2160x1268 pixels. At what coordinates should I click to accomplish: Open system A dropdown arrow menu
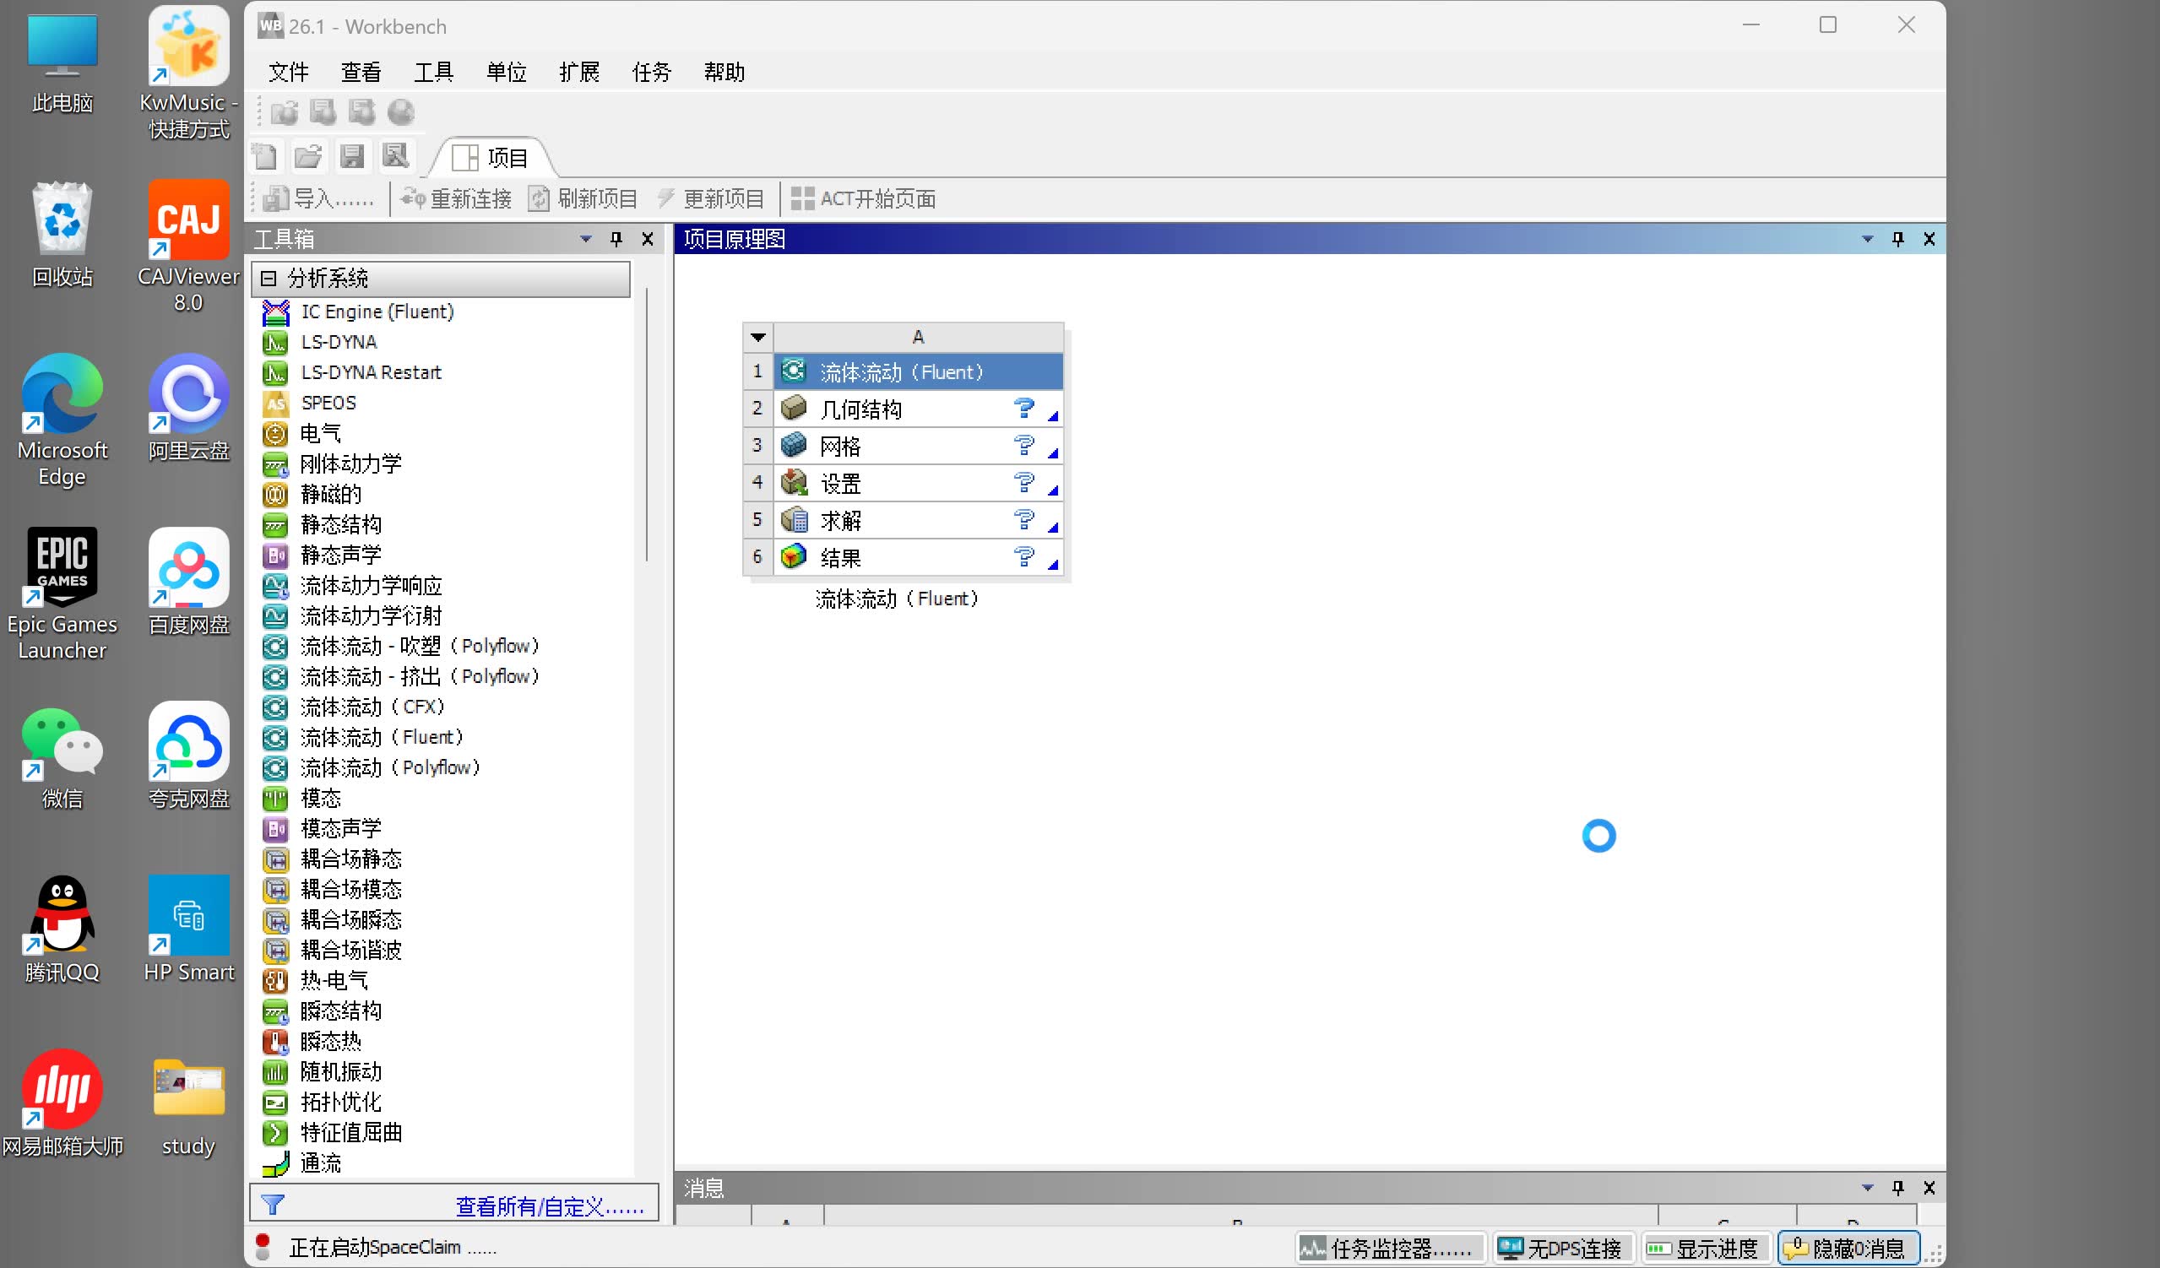(x=757, y=337)
